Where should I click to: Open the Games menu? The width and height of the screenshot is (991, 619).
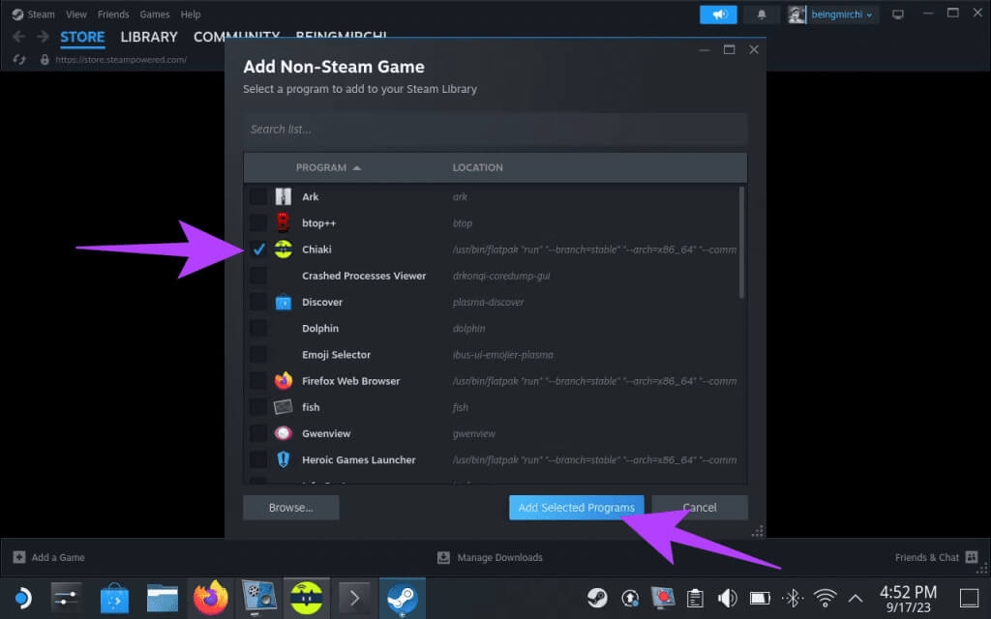coord(154,14)
